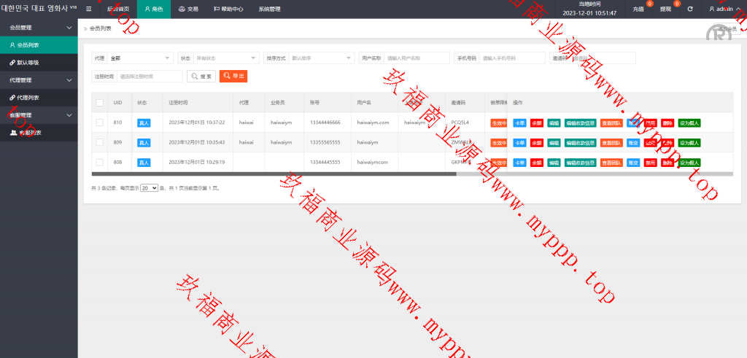Open 默认等级 link item in sidebar
Image resolution: width=747 pixels, height=358 pixels.
pyautogui.click(x=28, y=63)
